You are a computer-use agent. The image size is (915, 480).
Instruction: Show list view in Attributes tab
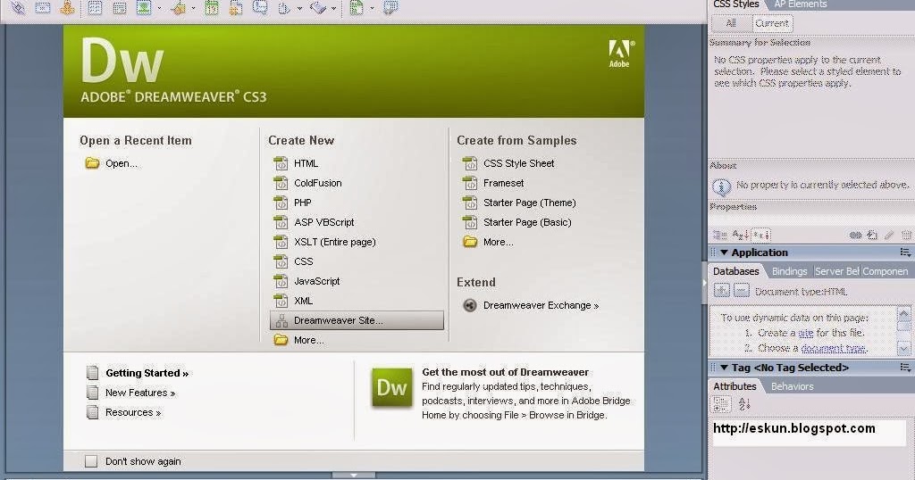744,403
